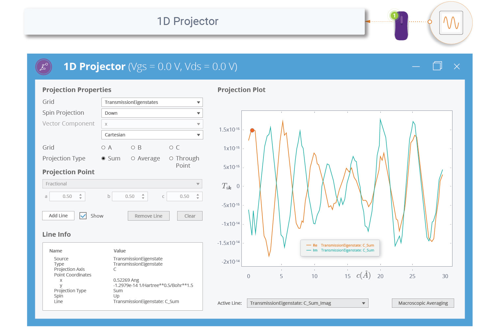The image size is (494, 334).
Task: Click the fractional coordinate a input field
Action: (x=67, y=196)
